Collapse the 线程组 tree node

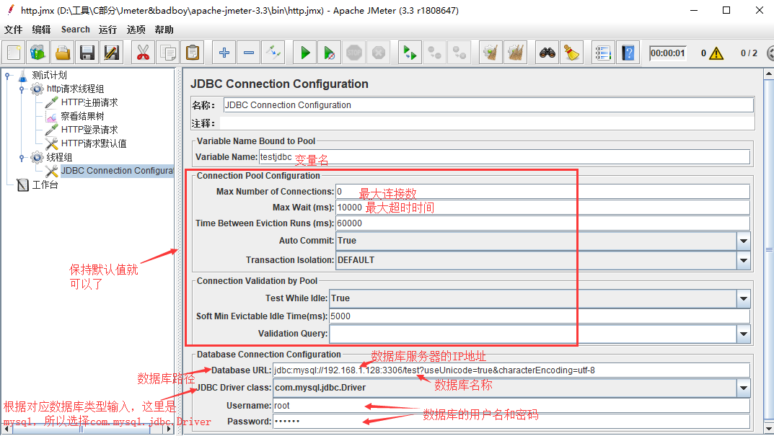pyautogui.click(x=22, y=158)
